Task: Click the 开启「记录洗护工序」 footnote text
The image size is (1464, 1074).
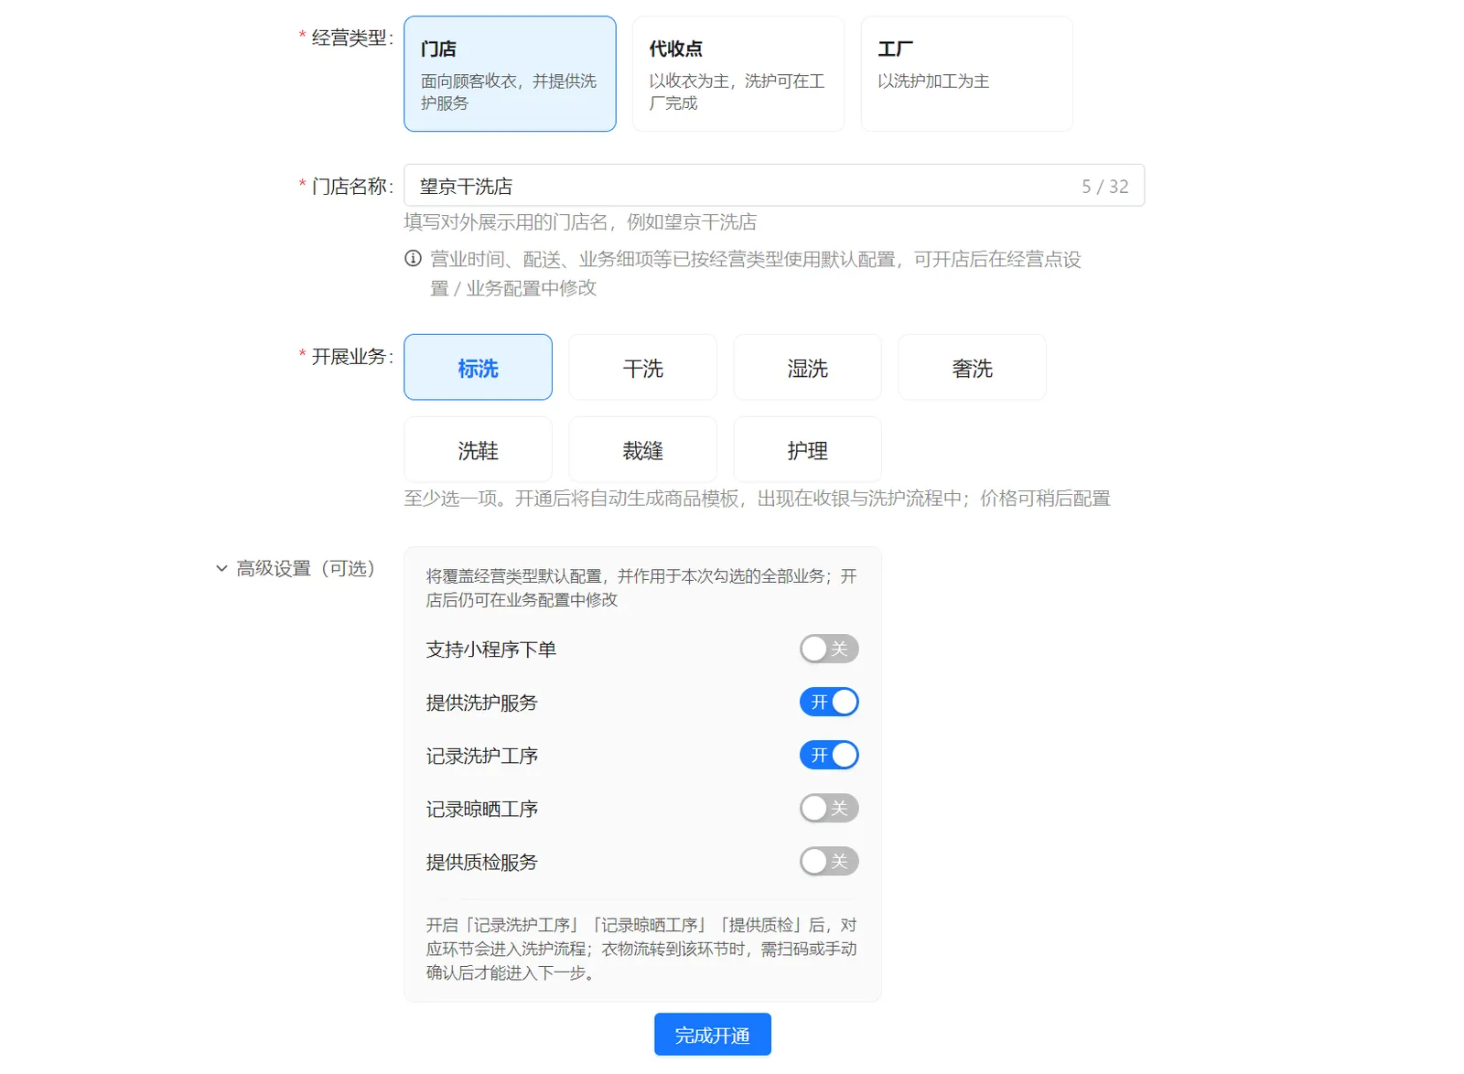Action: point(641,949)
